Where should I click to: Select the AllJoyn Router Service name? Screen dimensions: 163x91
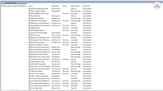(38, 11)
